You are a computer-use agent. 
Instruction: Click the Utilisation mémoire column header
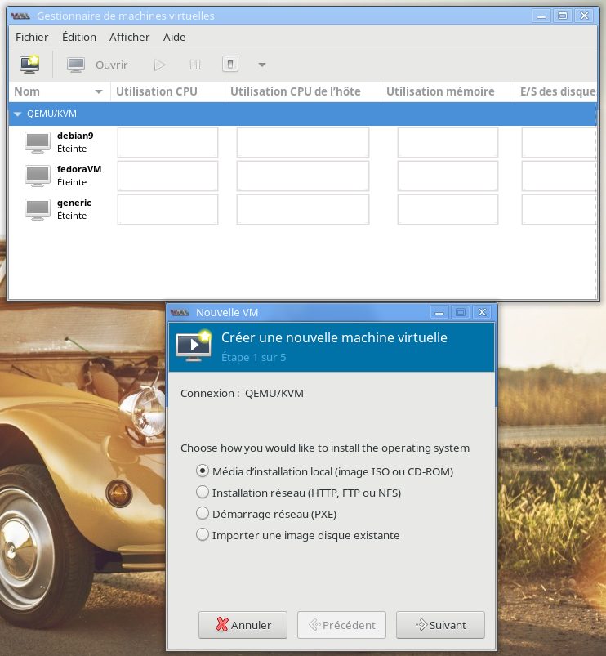tap(440, 91)
